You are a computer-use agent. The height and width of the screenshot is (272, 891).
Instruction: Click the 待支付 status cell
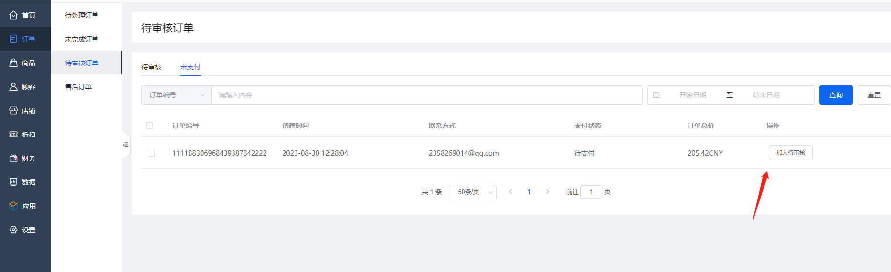tap(584, 153)
